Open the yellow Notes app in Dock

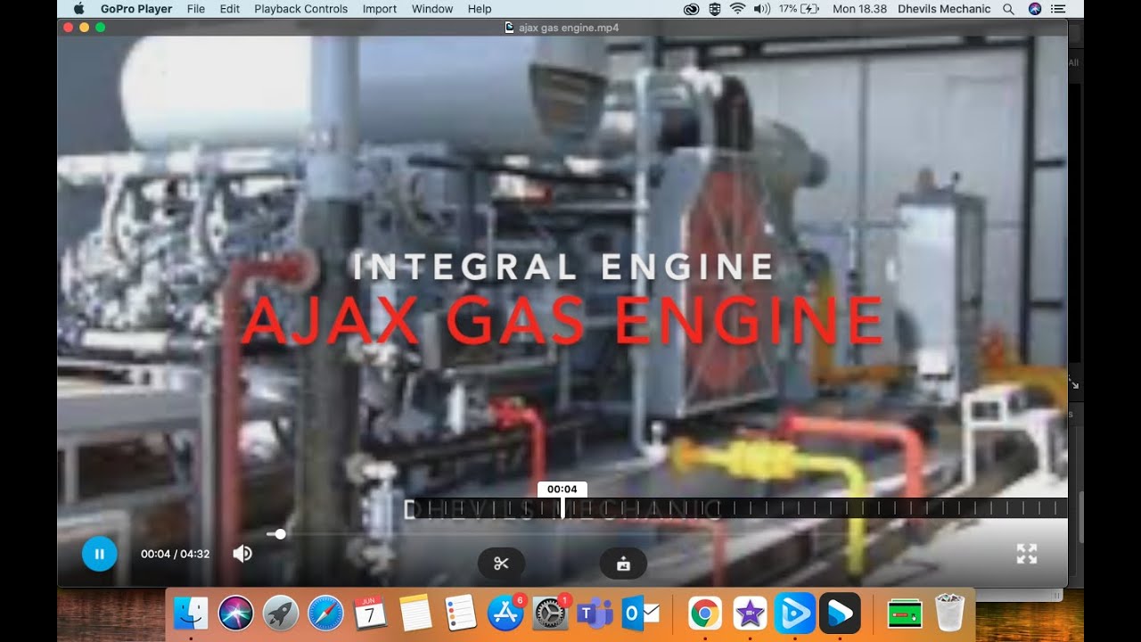pyautogui.click(x=415, y=613)
